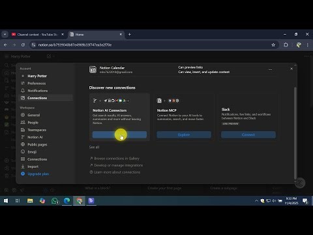Viewport: 313px width, 235px height.
Task: Click Explore button on Notion MCP card
Action: click(184, 134)
